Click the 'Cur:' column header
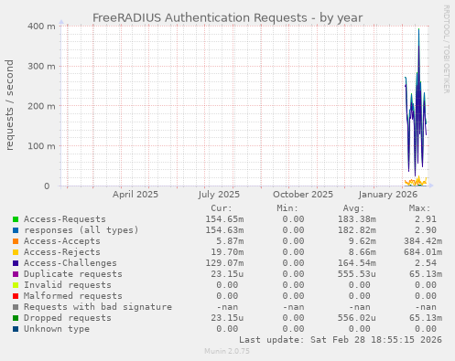The image size is (455, 361). 222,208
